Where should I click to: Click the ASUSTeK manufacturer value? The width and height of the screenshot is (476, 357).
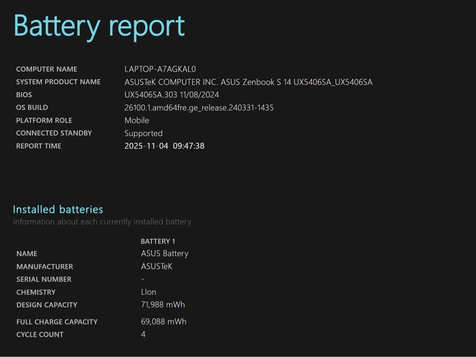pos(156,266)
